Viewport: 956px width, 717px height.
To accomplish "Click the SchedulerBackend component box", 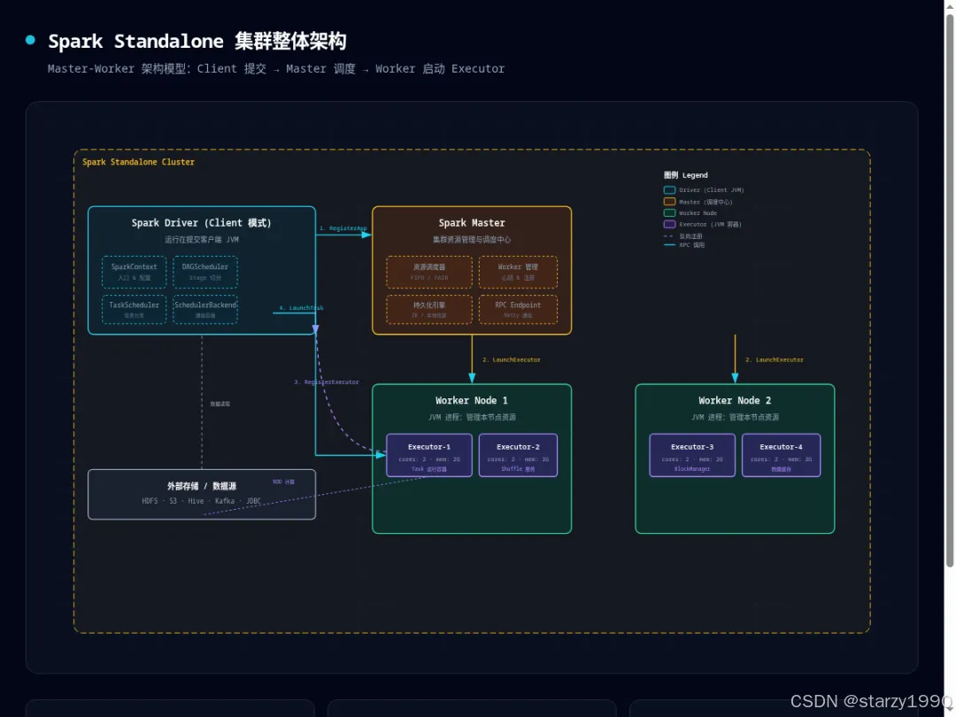I will pos(204,310).
